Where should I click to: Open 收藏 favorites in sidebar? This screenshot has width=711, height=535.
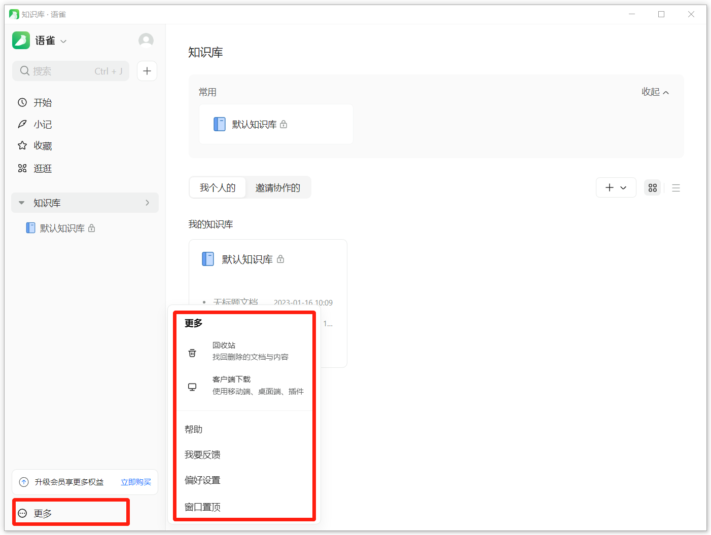coord(43,146)
